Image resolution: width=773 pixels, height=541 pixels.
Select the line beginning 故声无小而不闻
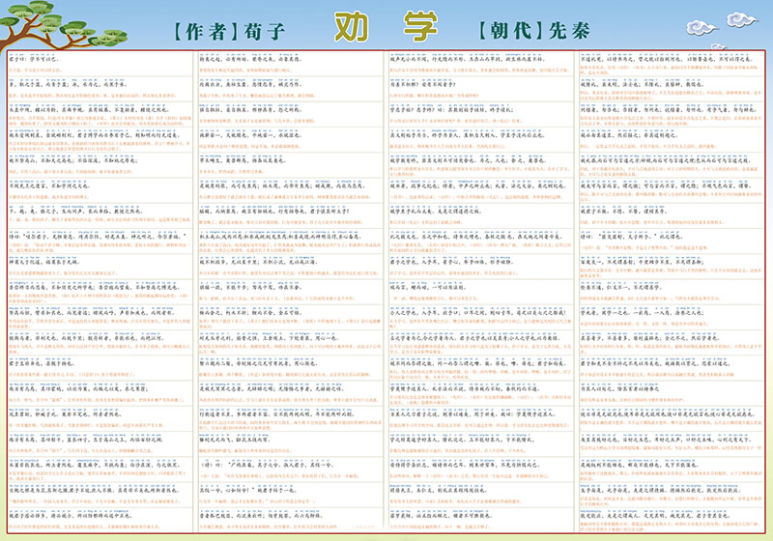(467, 59)
